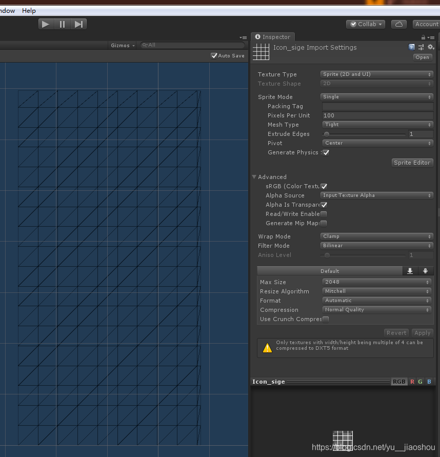Click the Open button
This screenshot has height=457, width=440.
(422, 57)
